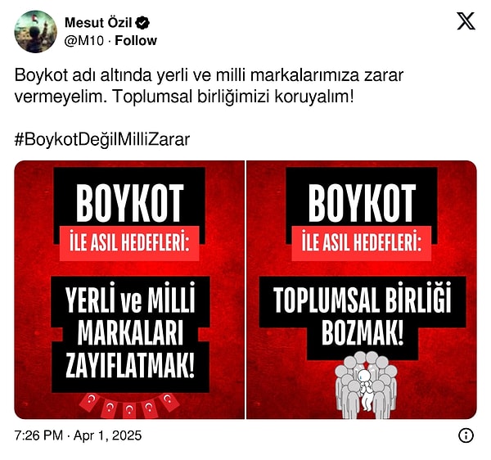Click the Turkish flag bunting in left image

[x=129, y=405]
